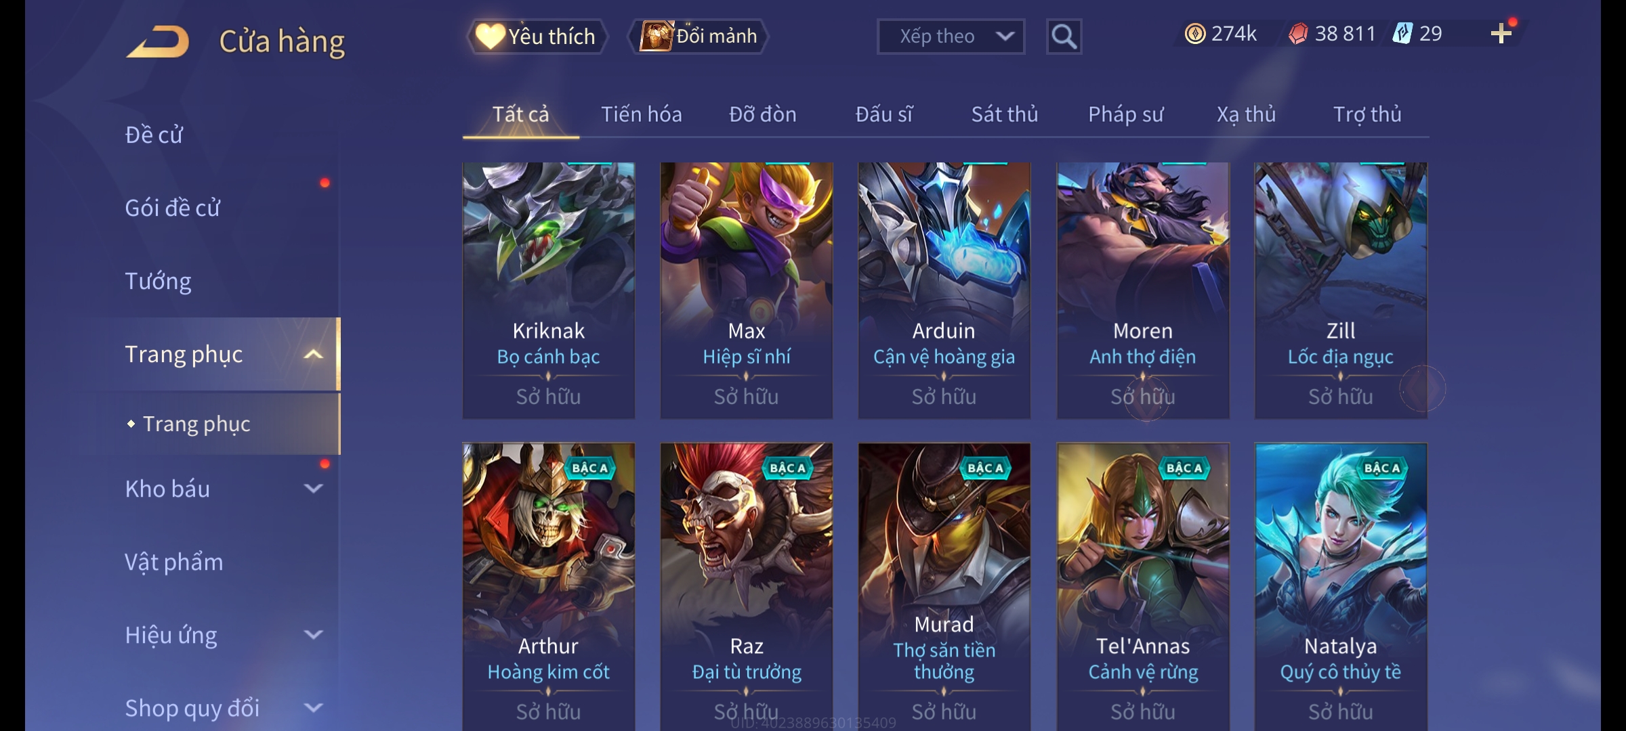Open Gói đề cử in sidebar
Screen dimensions: 1626x731
click(x=172, y=208)
